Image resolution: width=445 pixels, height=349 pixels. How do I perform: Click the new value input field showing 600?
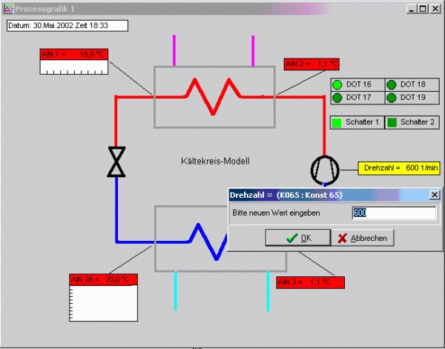pyautogui.click(x=394, y=213)
